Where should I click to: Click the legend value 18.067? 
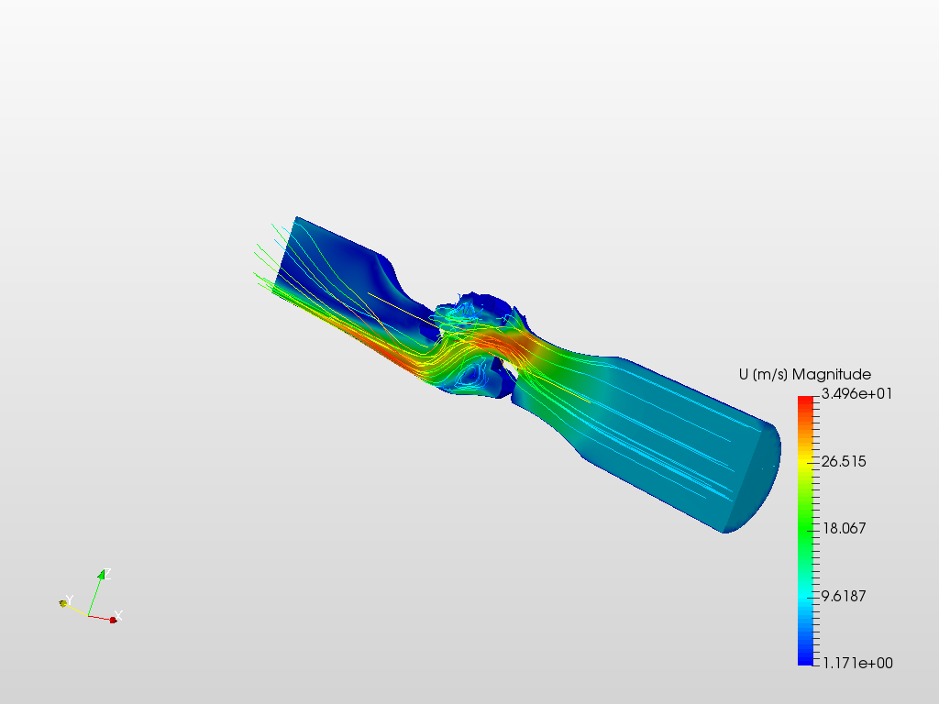[844, 529]
